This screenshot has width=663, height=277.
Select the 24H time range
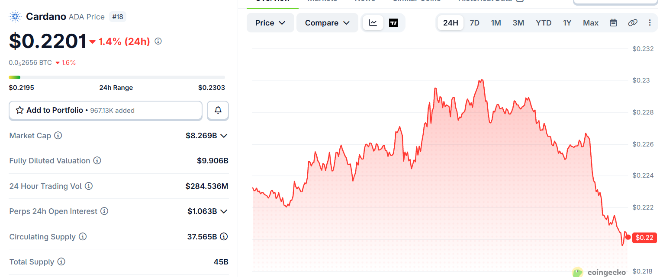pos(451,23)
